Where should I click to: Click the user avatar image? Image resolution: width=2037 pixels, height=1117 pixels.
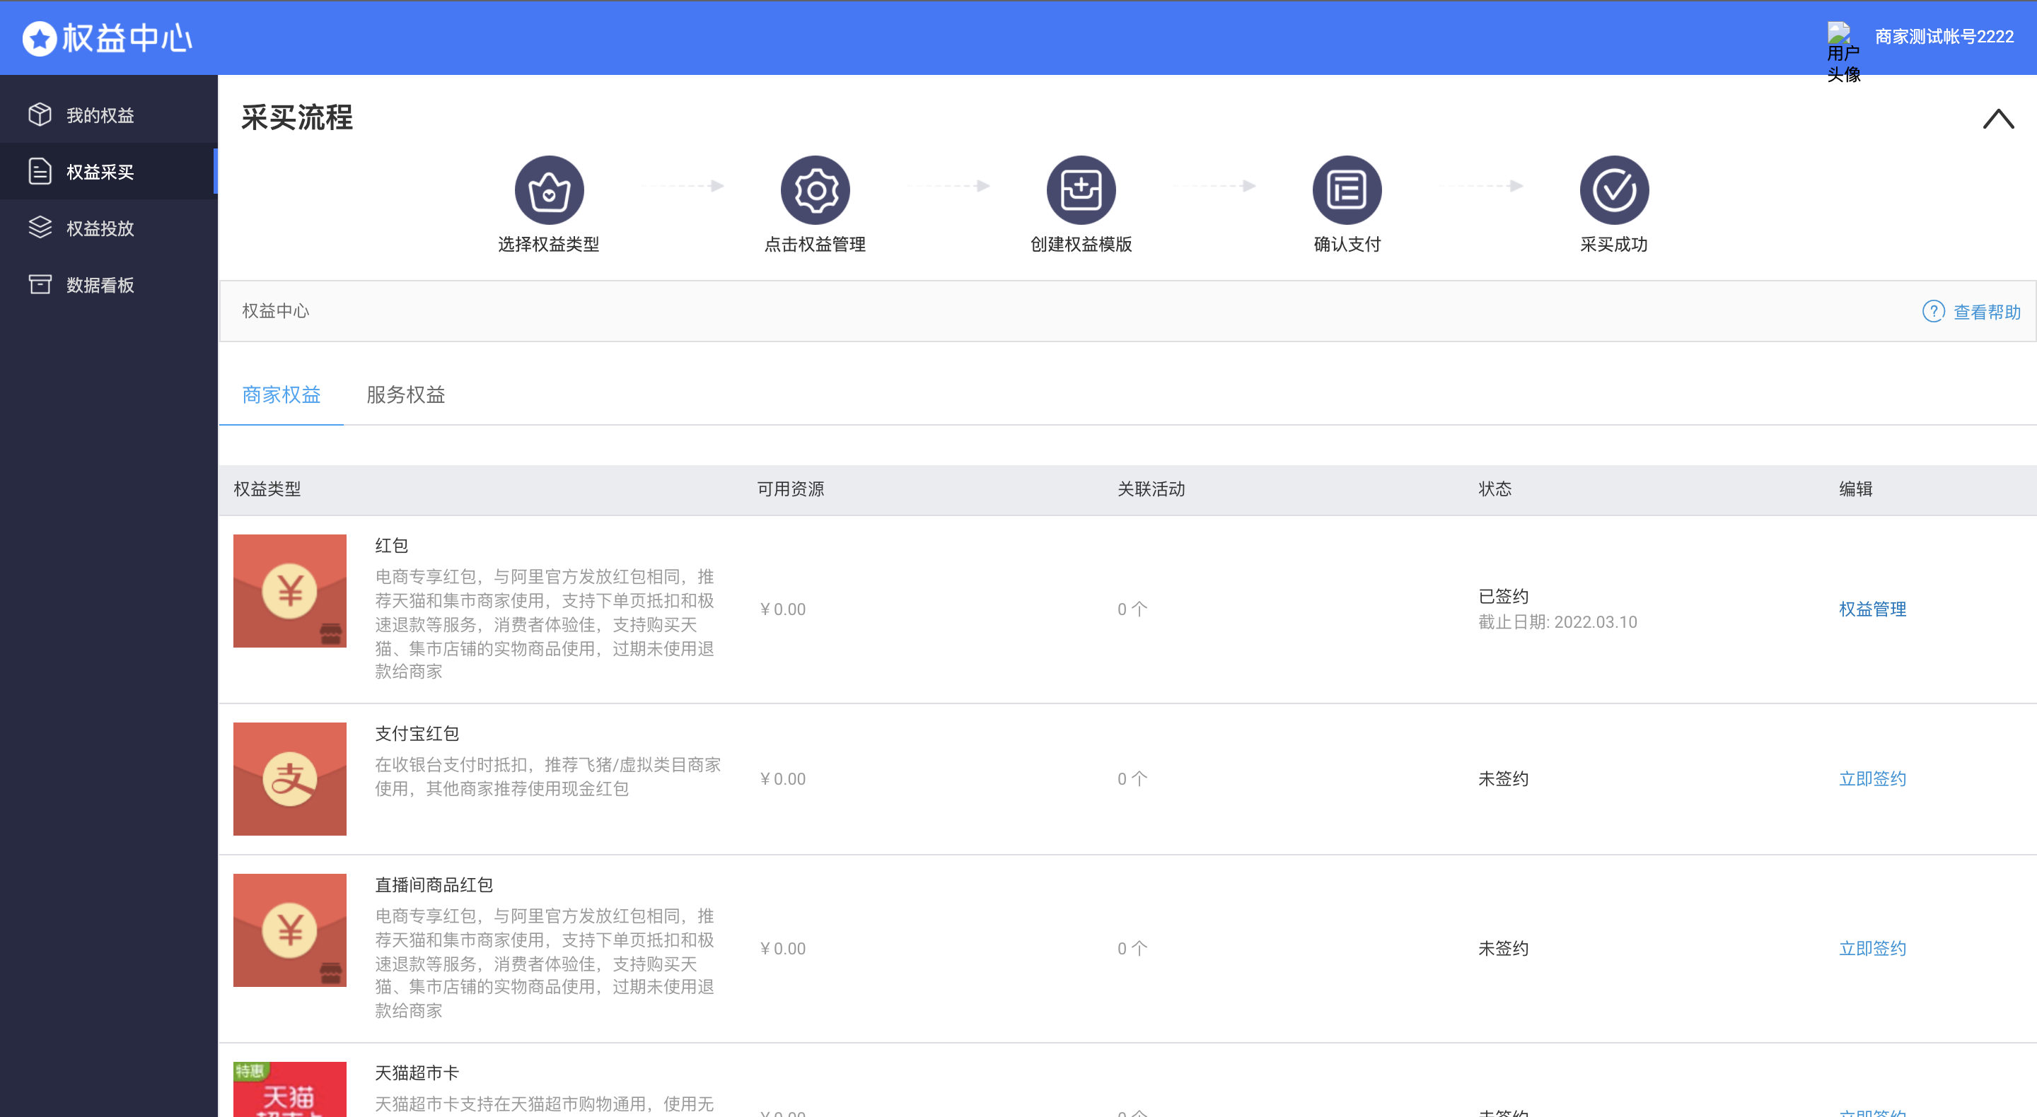point(1838,33)
